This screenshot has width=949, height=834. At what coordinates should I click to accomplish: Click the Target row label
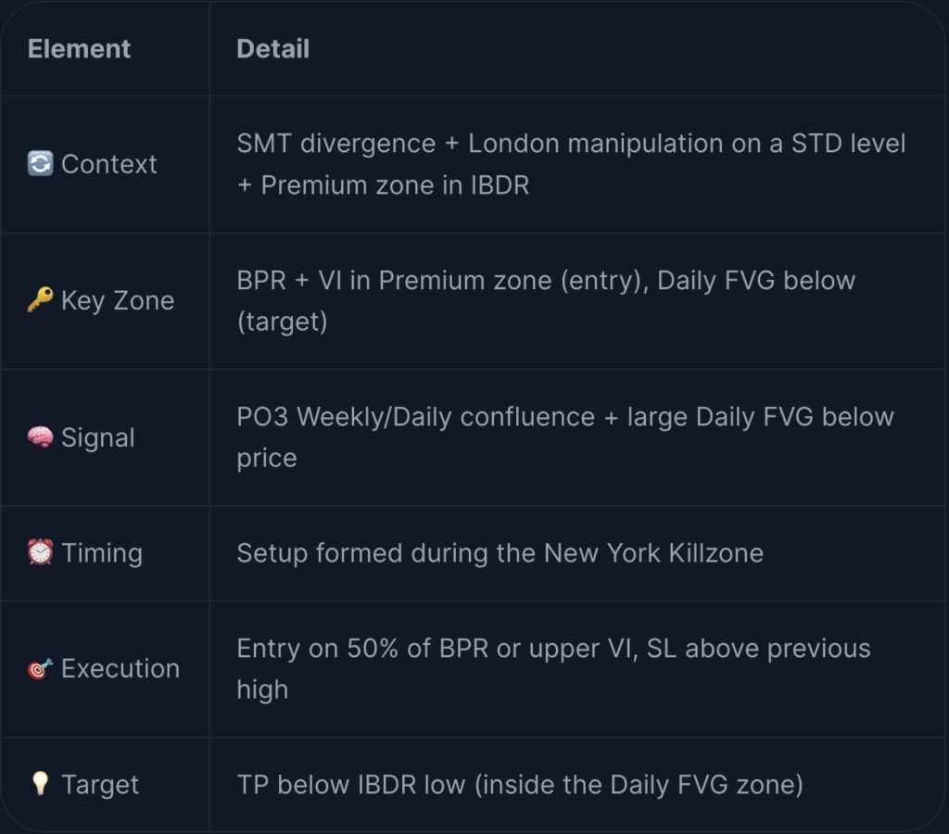100,785
